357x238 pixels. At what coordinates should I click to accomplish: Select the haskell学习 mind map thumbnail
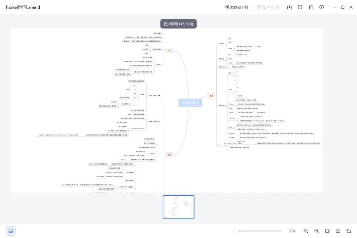(x=178, y=207)
